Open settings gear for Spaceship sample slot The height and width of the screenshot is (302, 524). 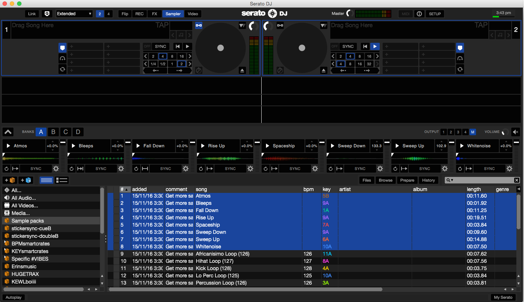coord(315,169)
